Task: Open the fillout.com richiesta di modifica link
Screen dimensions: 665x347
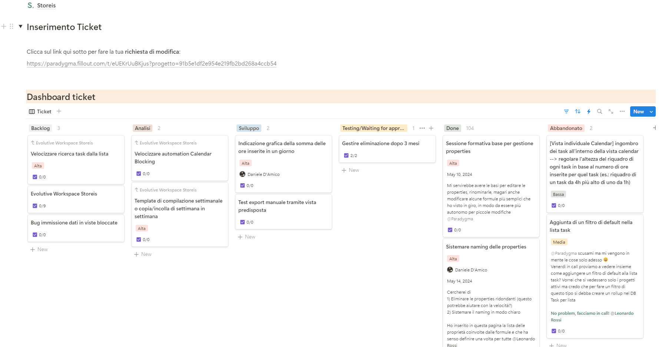Action: [151, 63]
